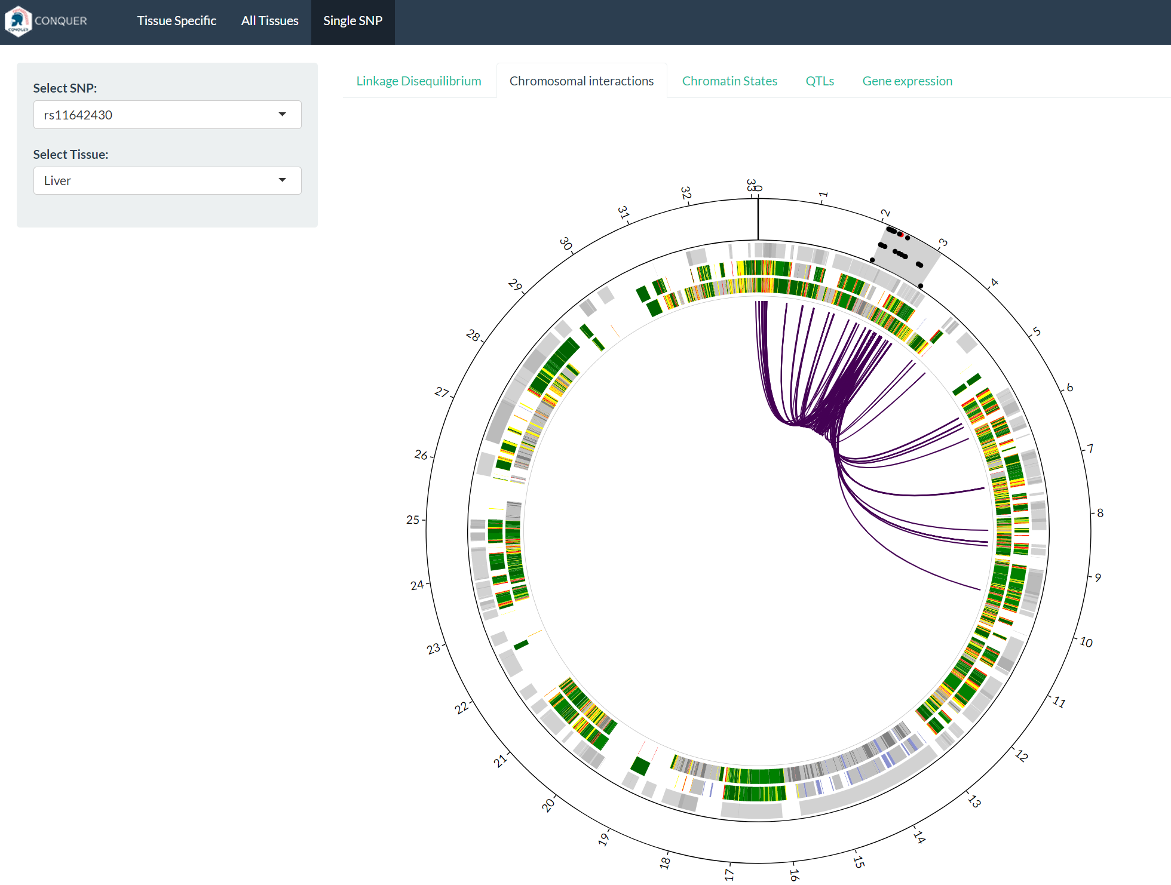Click axis label 25 on the circle plot
Viewport: 1171px width, 885px height.
[x=413, y=520]
